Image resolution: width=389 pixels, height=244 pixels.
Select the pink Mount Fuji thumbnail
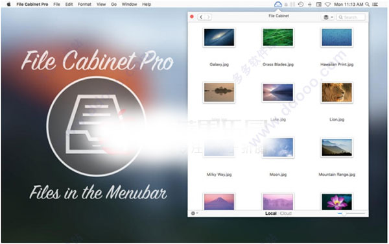point(219,202)
